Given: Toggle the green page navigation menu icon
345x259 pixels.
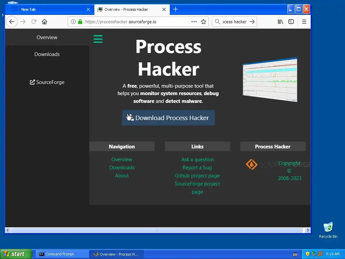Looking at the screenshot, I should [98, 39].
